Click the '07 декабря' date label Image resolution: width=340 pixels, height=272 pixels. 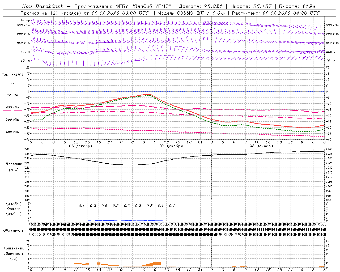171,146
